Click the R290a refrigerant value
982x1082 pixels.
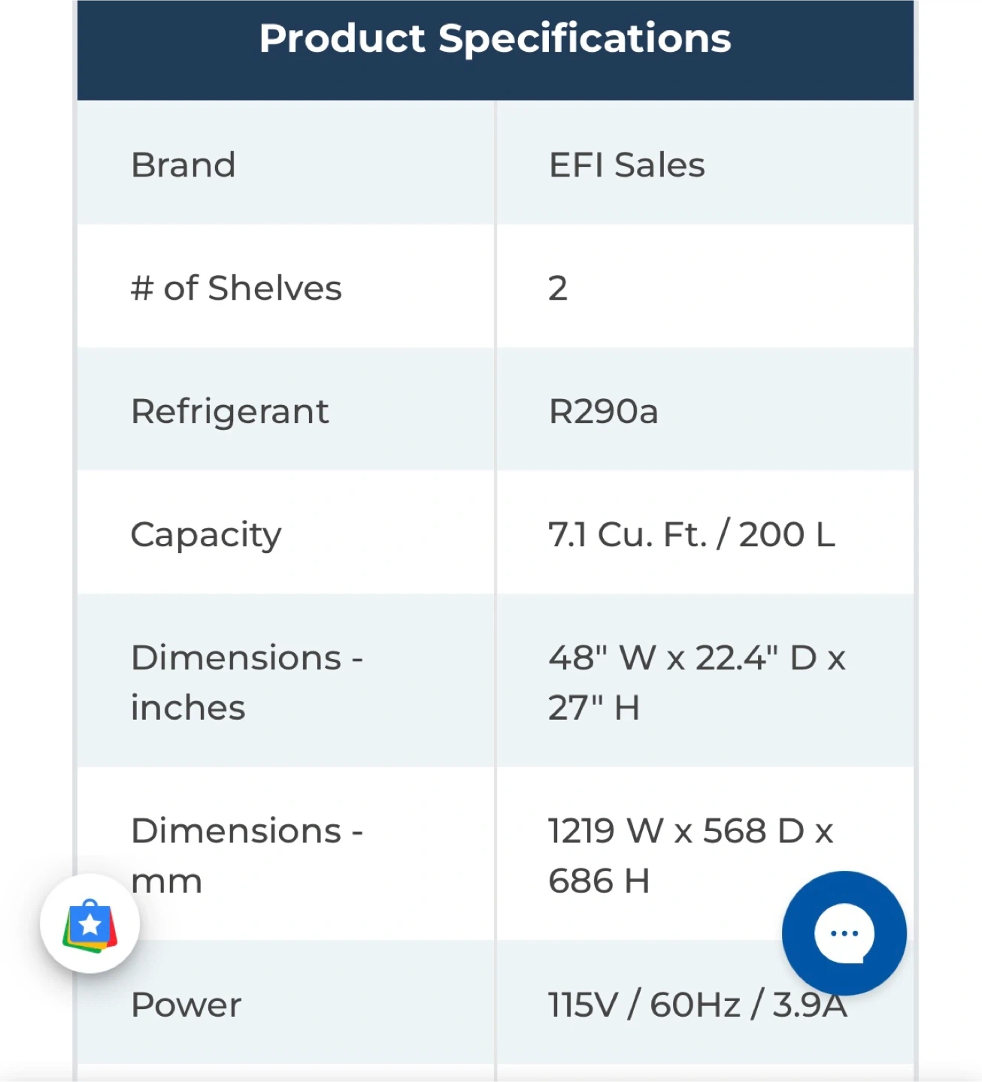[603, 412]
